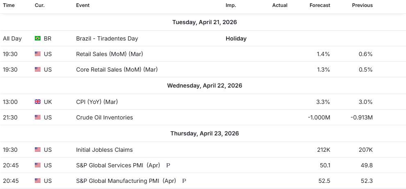Open the CPI (YoY) (Mar) event
Image resolution: width=406 pixels, height=189 pixels.
97,102
